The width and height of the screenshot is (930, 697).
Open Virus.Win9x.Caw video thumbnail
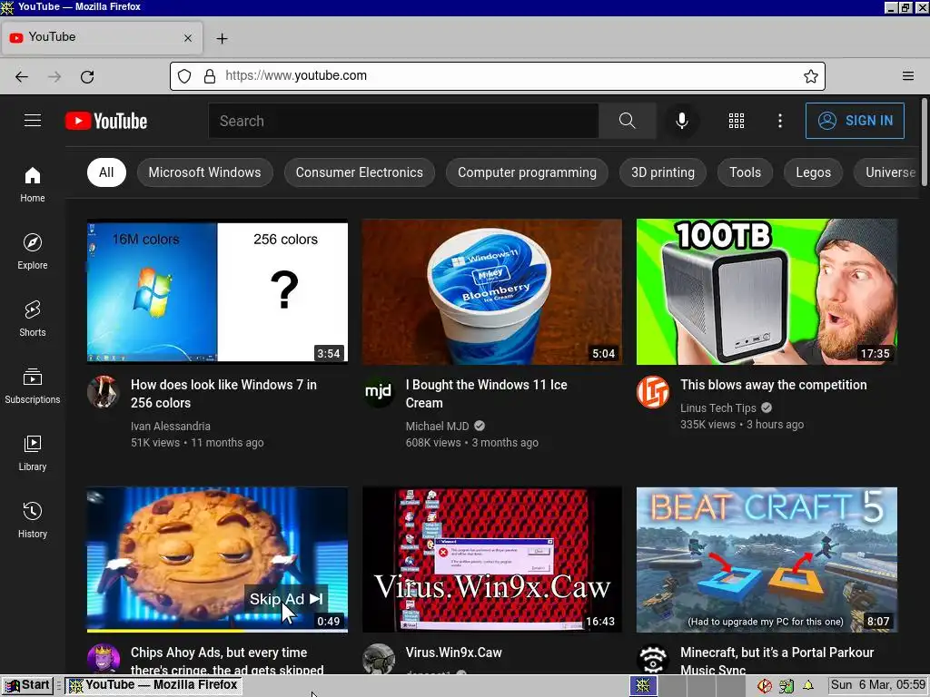pyautogui.click(x=491, y=559)
